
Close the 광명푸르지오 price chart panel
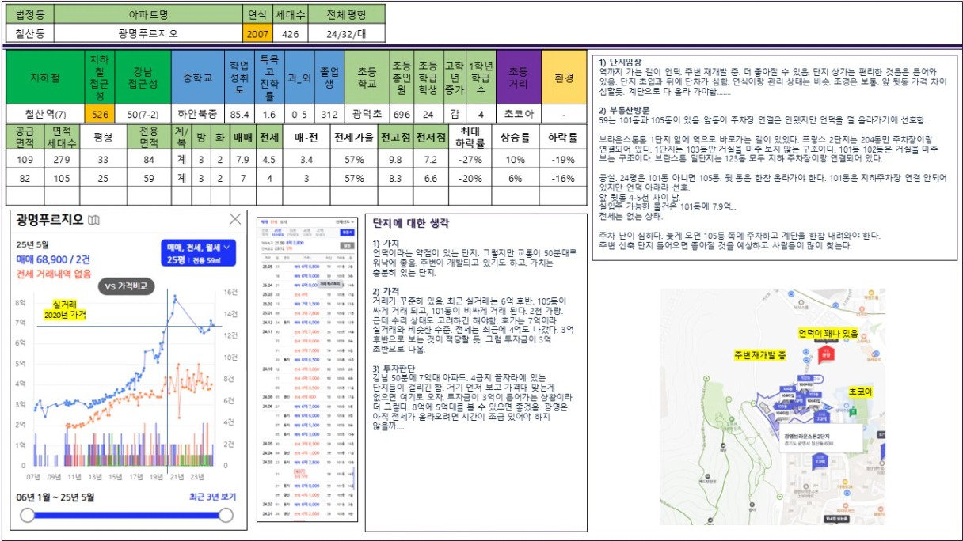pos(235,219)
